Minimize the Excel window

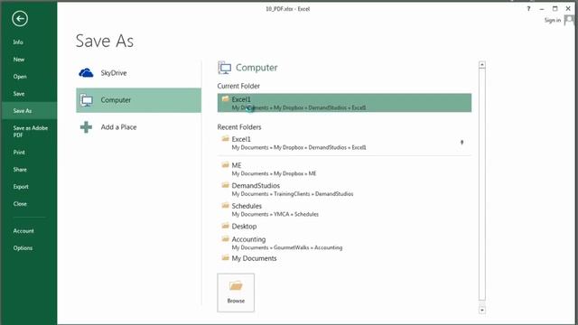542,9
